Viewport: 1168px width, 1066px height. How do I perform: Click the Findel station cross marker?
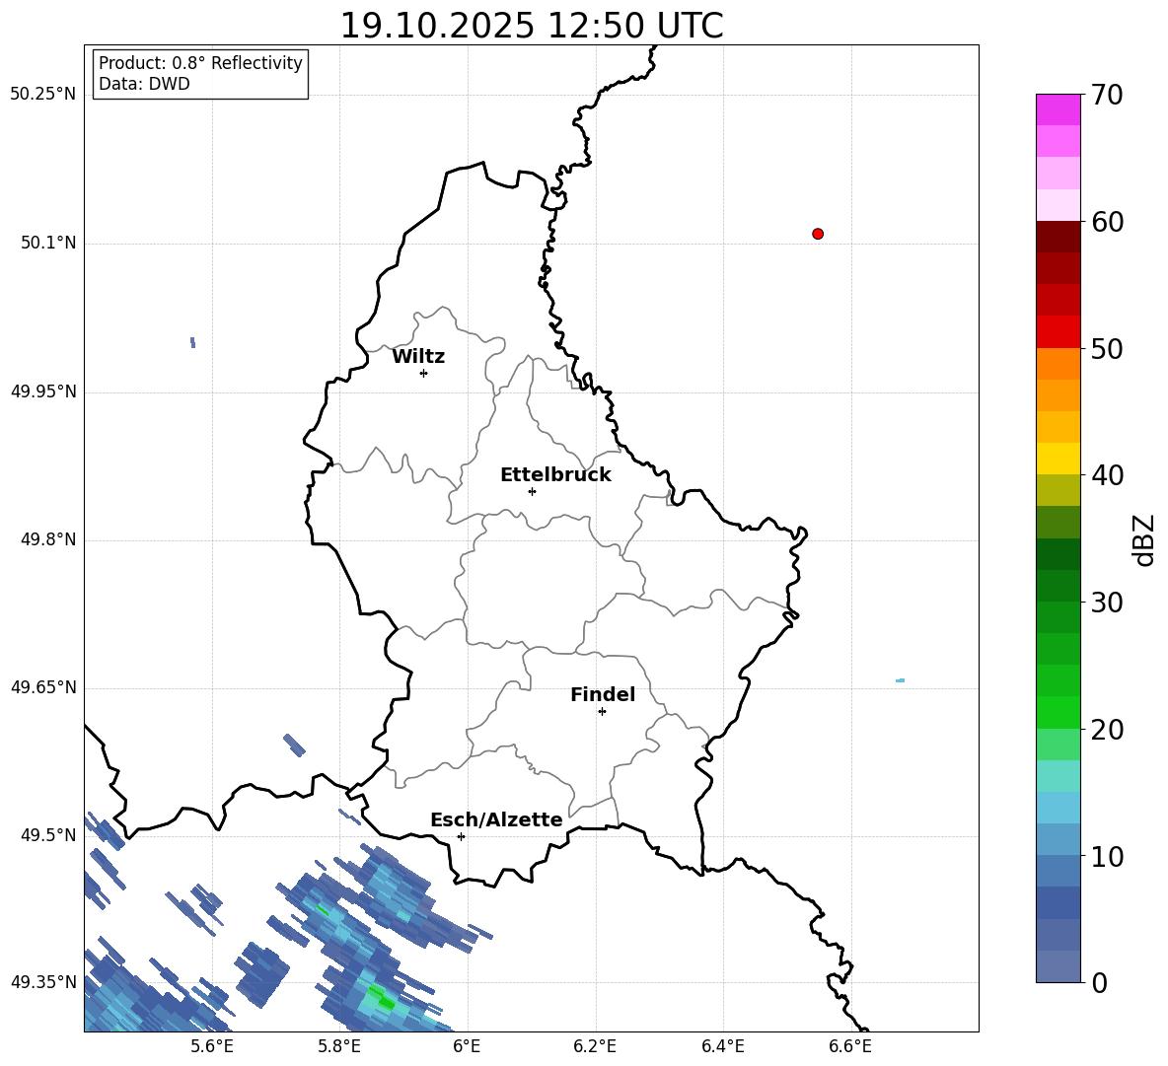[602, 712]
